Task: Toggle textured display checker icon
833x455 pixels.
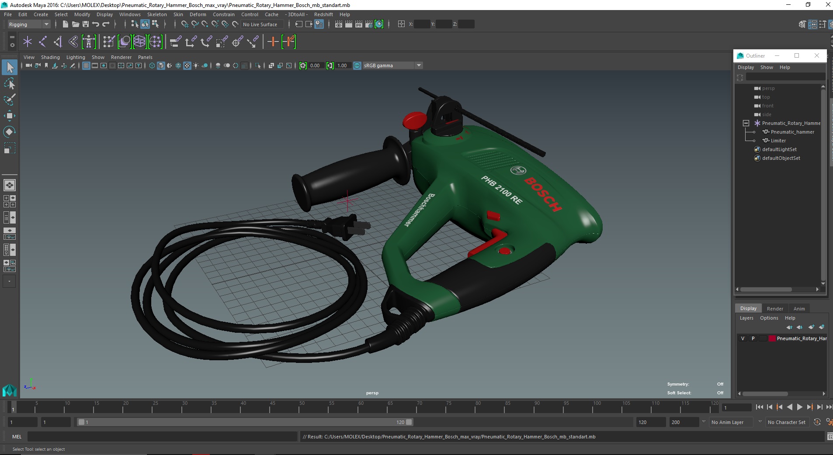Action: (187, 65)
